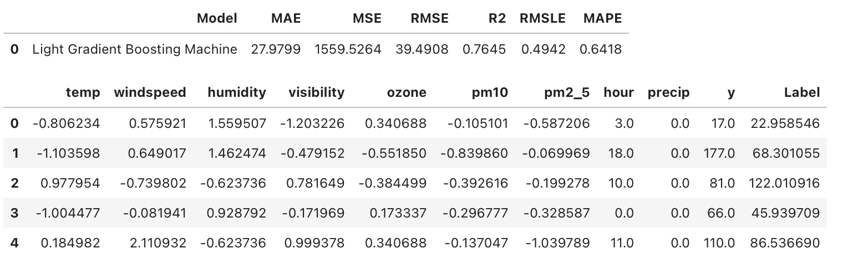843x269 pixels.
Task: Click the 'Label' column header
Action: [801, 92]
